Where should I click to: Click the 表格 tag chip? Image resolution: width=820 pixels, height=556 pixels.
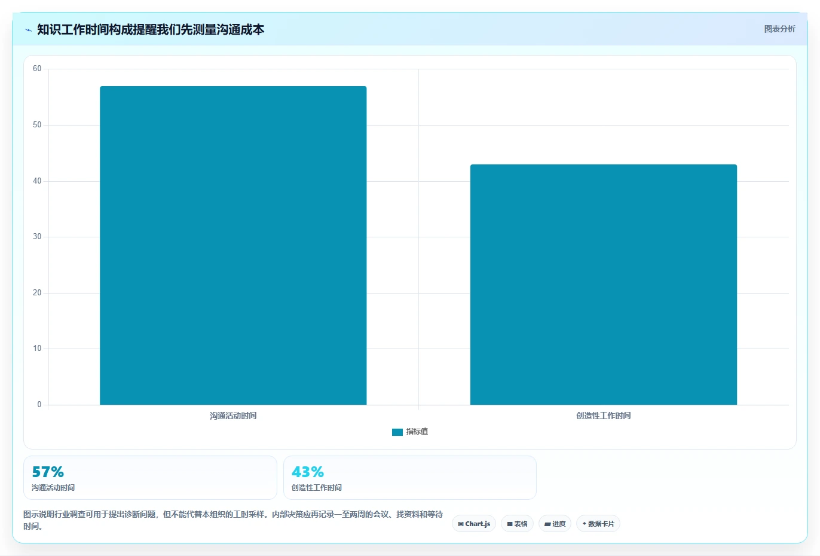coord(518,524)
